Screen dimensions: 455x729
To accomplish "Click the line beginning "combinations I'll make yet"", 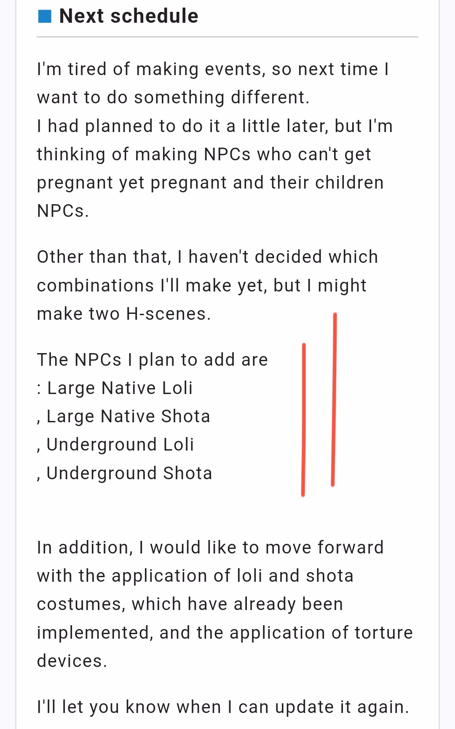I will coord(201,286).
